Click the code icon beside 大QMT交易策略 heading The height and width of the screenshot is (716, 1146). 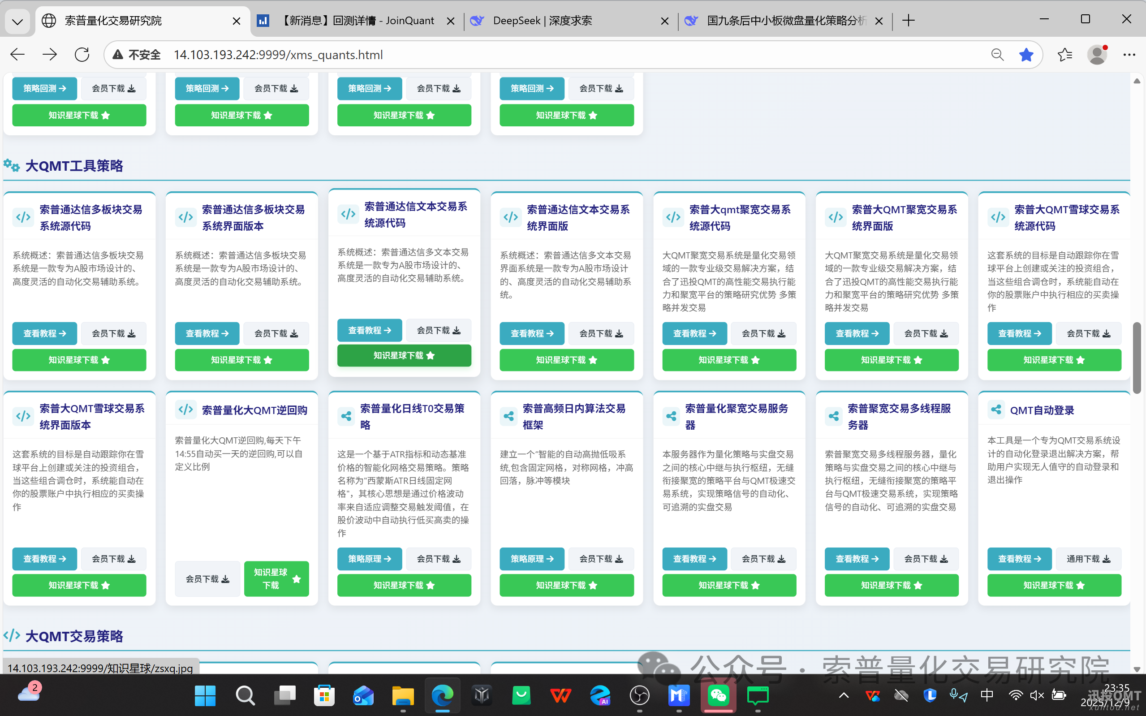(11, 635)
